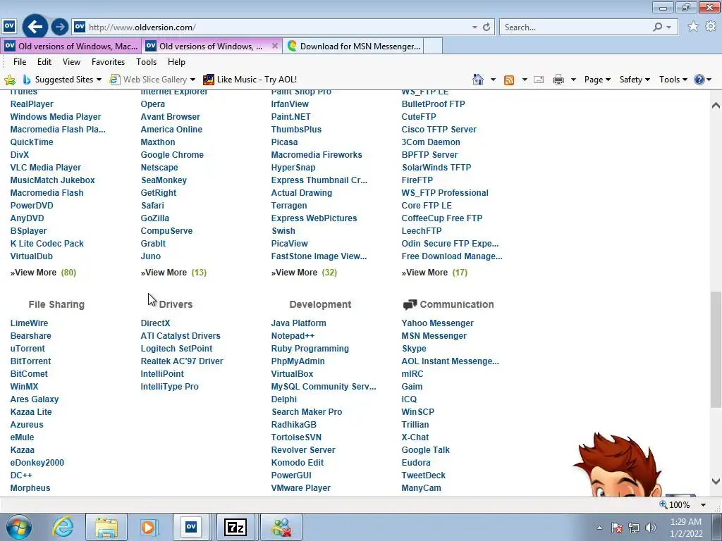Open the Windows Start button
Image resolution: width=722 pixels, height=541 pixels.
19,527
